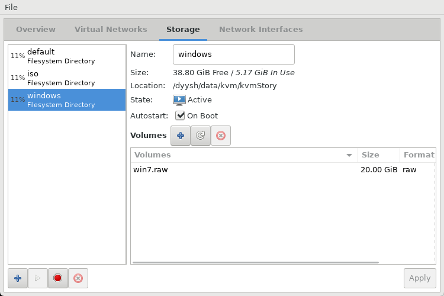The height and width of the screenshot is (296, 444).
Task: Start the selected storage pool
Action: [x=38, y=278]
